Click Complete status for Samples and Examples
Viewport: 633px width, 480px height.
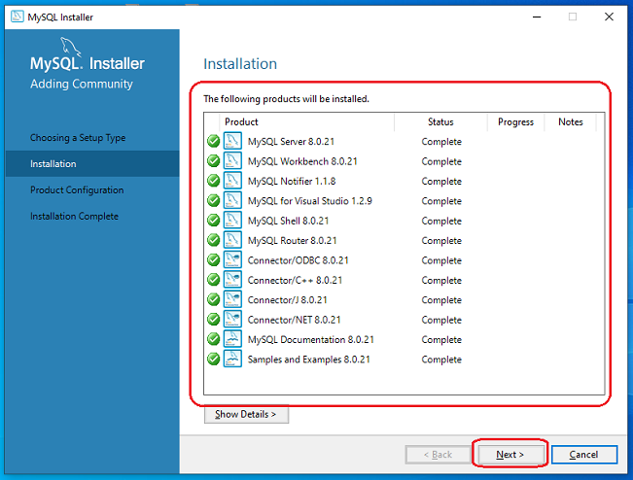click(x=441, y=360)
